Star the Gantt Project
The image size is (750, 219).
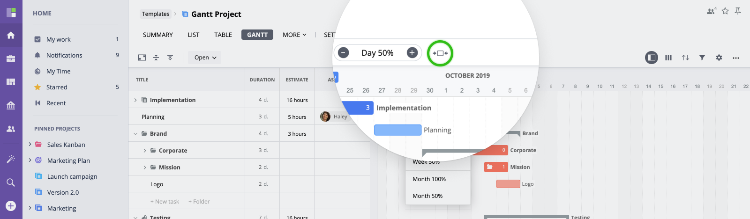click(725, 11)
